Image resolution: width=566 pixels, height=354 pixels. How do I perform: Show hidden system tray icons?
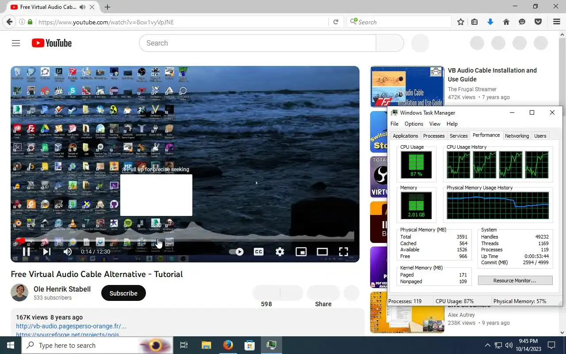tap(488, 345)
